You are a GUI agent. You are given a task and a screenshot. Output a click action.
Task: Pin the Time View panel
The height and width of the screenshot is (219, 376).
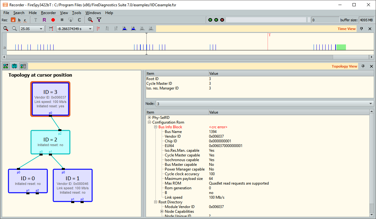click(x=361, y=29)
